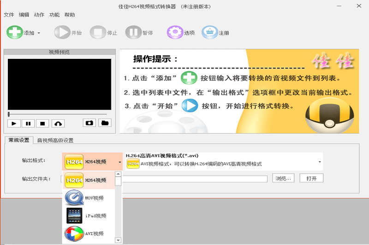Open the snapshot folder icon in preview
The width and height of the screenshot is (369, 245).
point(105,123)
